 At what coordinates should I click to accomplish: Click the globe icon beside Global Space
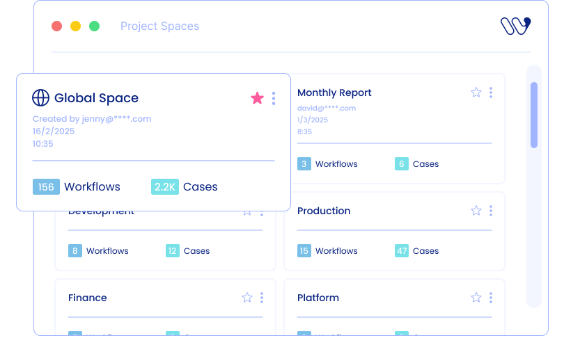pyautogui.click(x=41, y=98)
